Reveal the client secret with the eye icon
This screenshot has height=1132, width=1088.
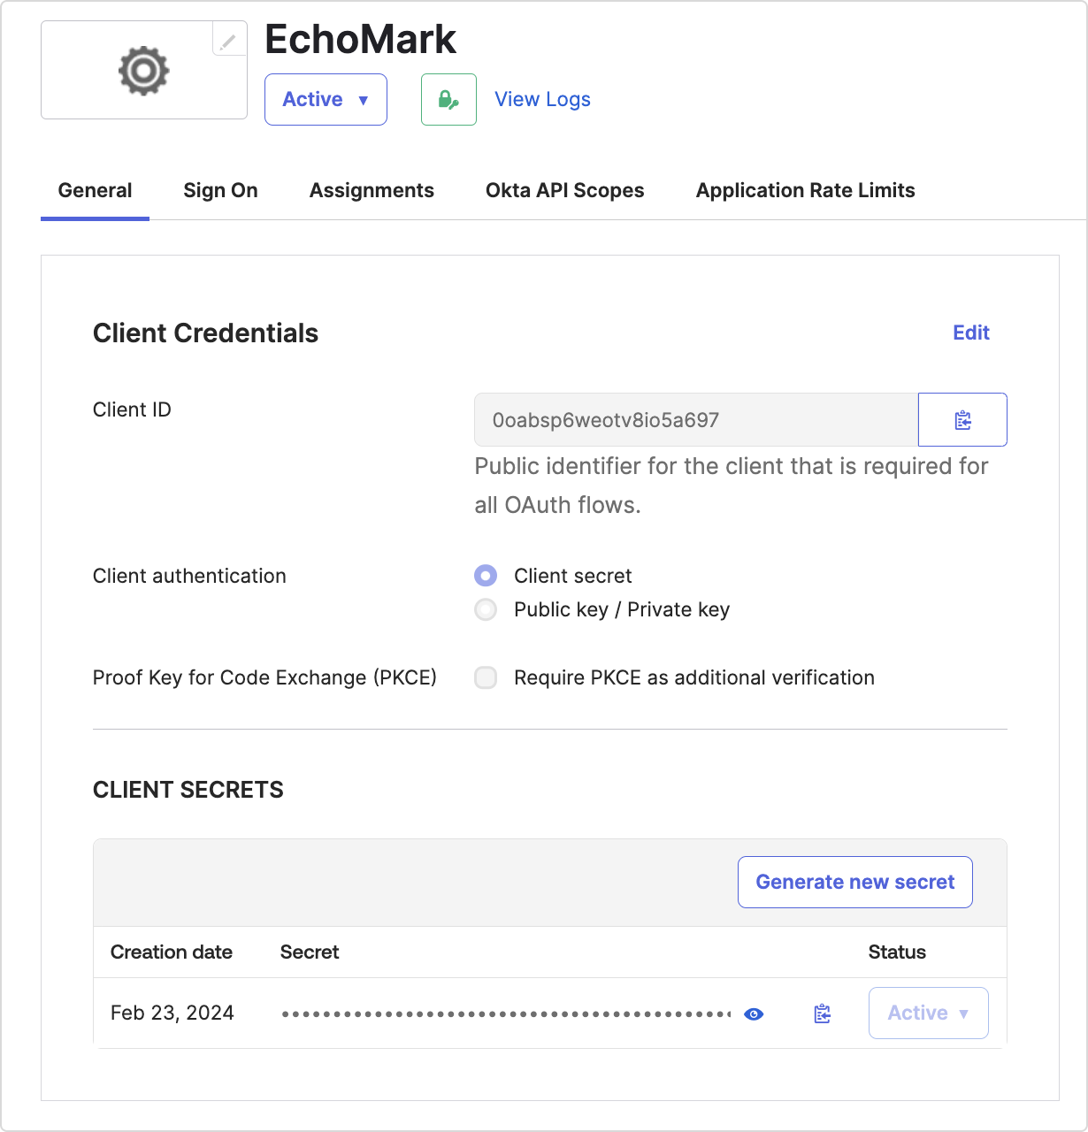[753, 1013]
